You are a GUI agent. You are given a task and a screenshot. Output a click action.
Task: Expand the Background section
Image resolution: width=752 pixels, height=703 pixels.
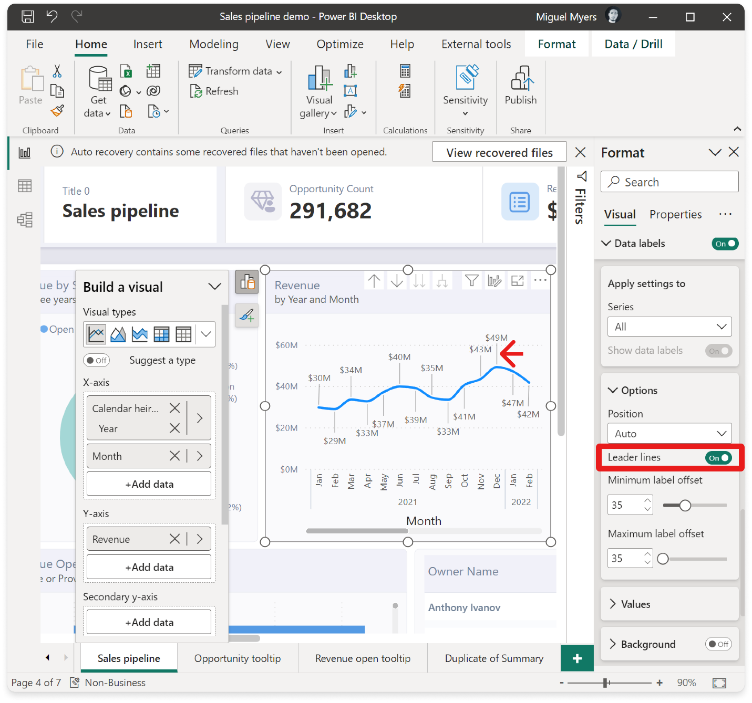pyautogui.click(x=613, y=644)
